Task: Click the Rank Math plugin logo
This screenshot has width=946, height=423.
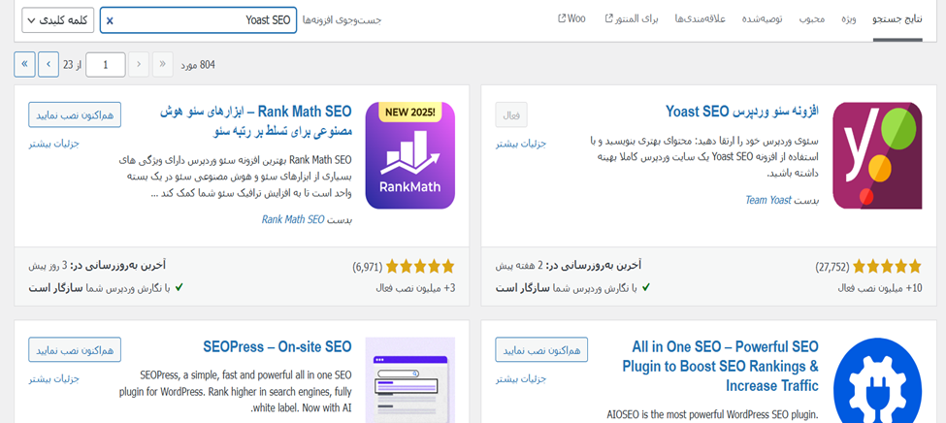Action: click(409, 155)
